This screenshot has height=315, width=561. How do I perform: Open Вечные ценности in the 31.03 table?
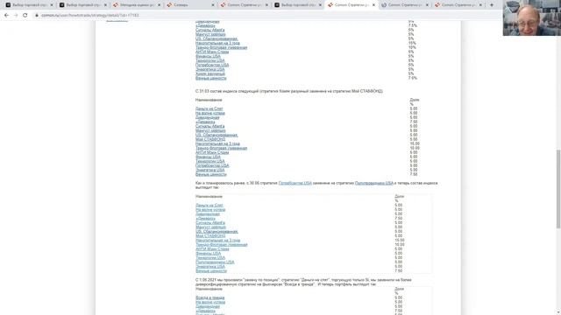[210, 174]
